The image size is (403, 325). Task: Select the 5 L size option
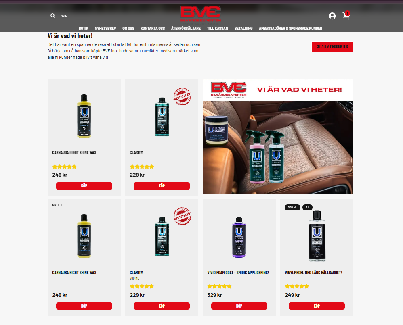click(307, 207)
